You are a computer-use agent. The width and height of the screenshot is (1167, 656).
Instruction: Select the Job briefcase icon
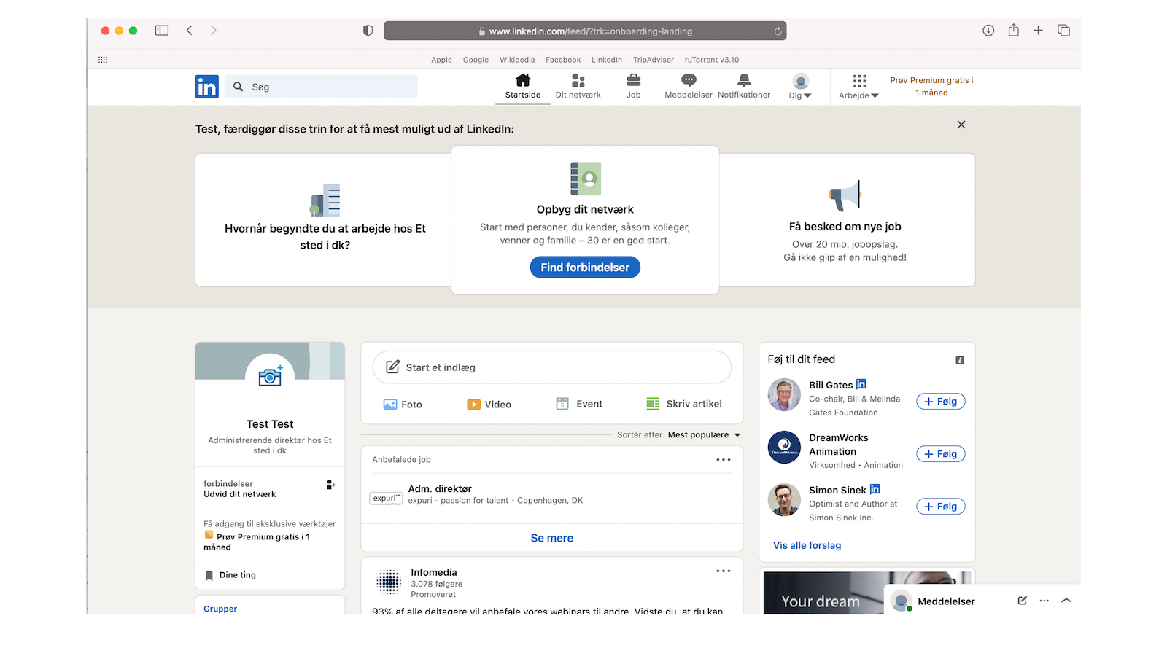[632, 82]
